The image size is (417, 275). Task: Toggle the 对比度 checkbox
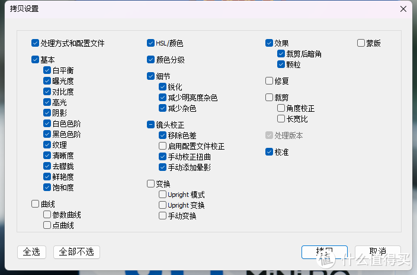[47, 92]
